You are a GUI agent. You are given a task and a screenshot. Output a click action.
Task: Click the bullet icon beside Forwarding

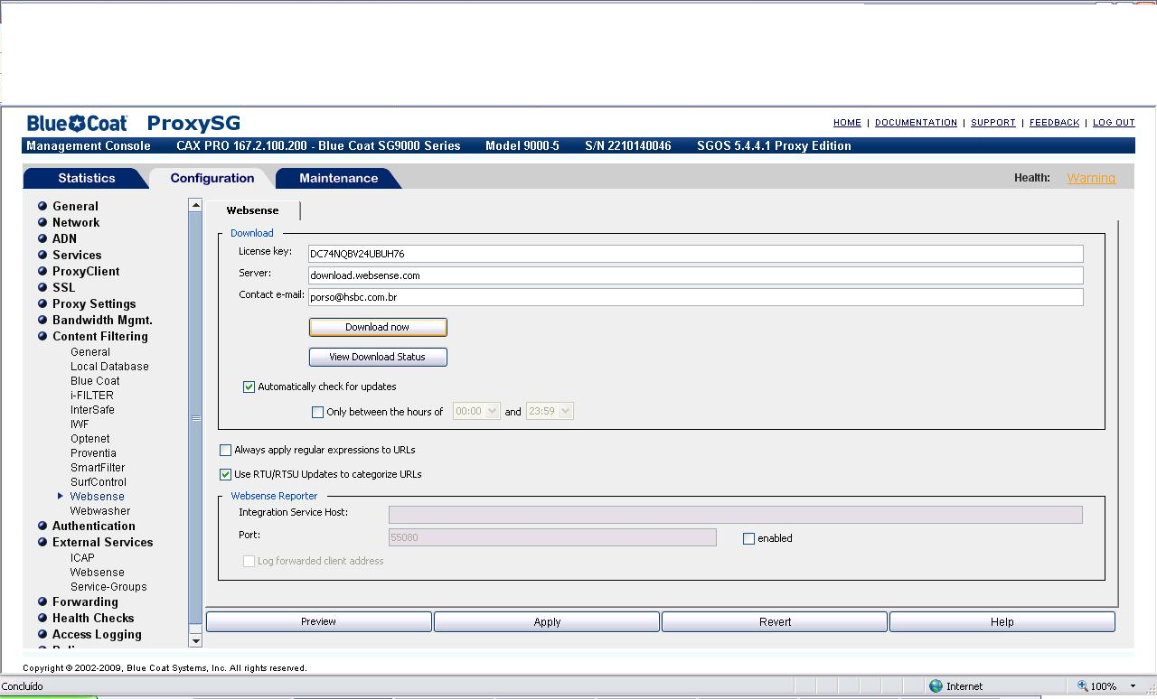tap(42, 601)
